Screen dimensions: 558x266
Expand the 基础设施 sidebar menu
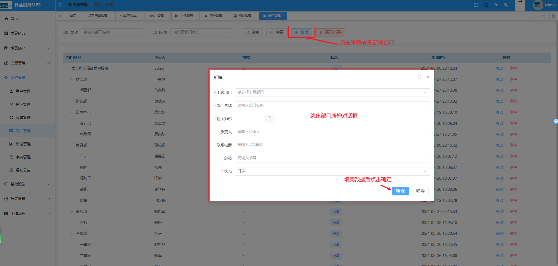pos(28,184)
